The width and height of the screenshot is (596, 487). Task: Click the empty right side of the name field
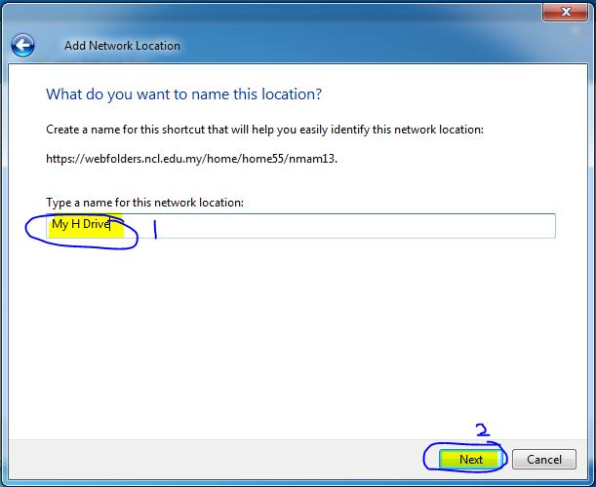coord(390,226)
